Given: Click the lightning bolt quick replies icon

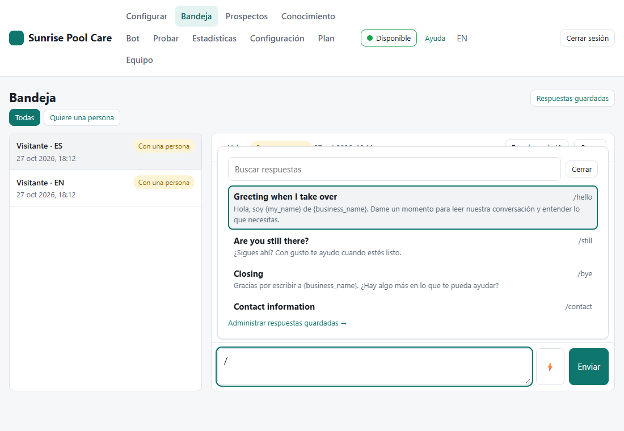Looking at the screenshot, I should point(550,366).
